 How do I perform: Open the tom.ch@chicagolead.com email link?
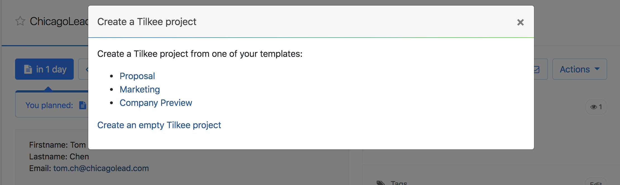(x=101, y=168)
